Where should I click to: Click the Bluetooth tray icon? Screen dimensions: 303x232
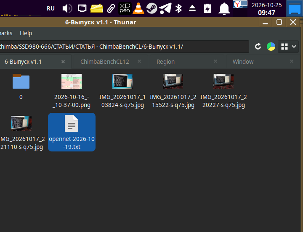[178, 8]
